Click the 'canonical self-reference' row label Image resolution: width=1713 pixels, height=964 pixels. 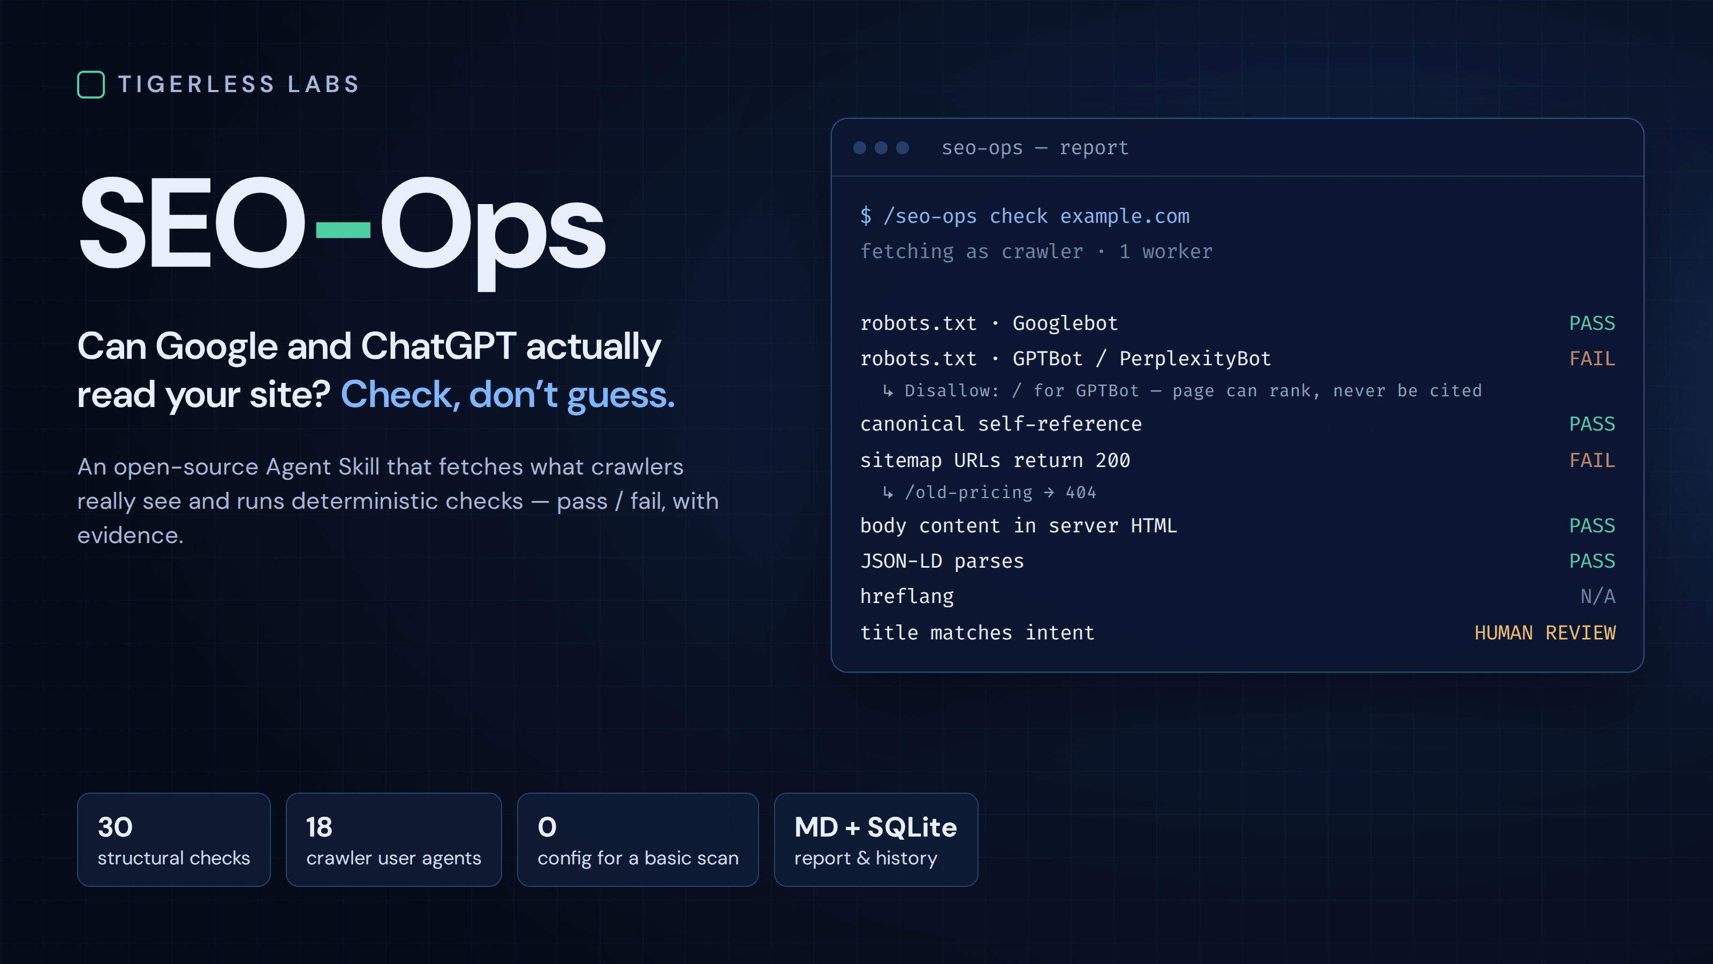click(x=1001, y=424)
